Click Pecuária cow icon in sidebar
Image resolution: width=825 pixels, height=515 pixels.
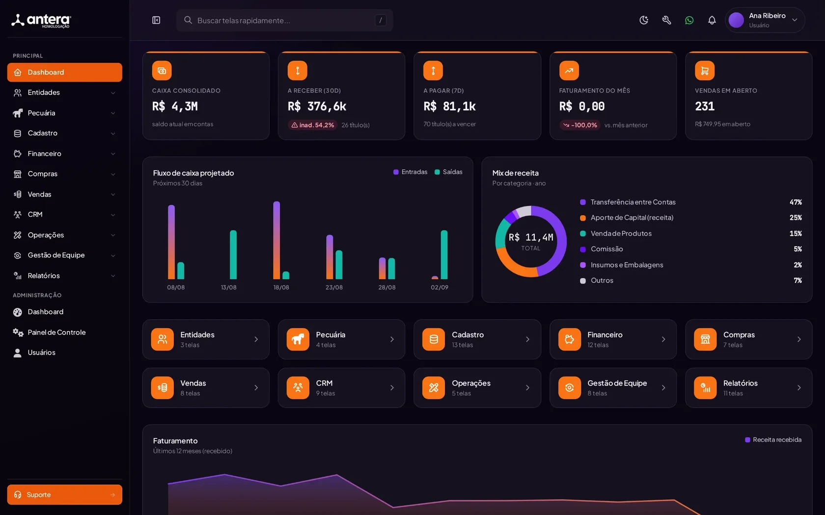[18, 113]
